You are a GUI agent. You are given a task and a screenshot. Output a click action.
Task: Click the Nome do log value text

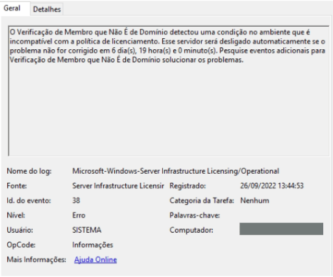(176, 171)
